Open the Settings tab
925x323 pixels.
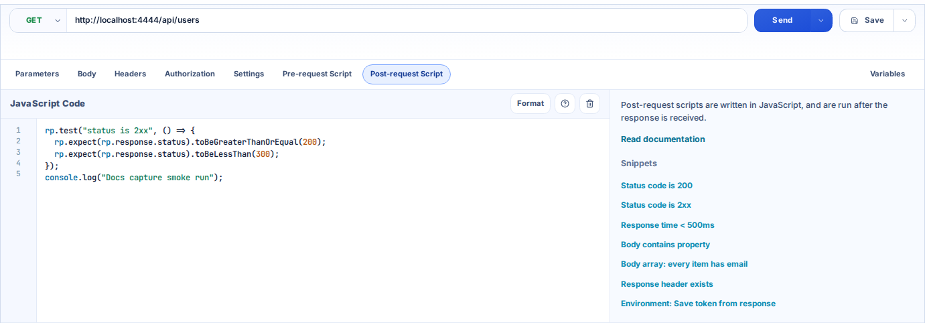(x=248, y=74)
